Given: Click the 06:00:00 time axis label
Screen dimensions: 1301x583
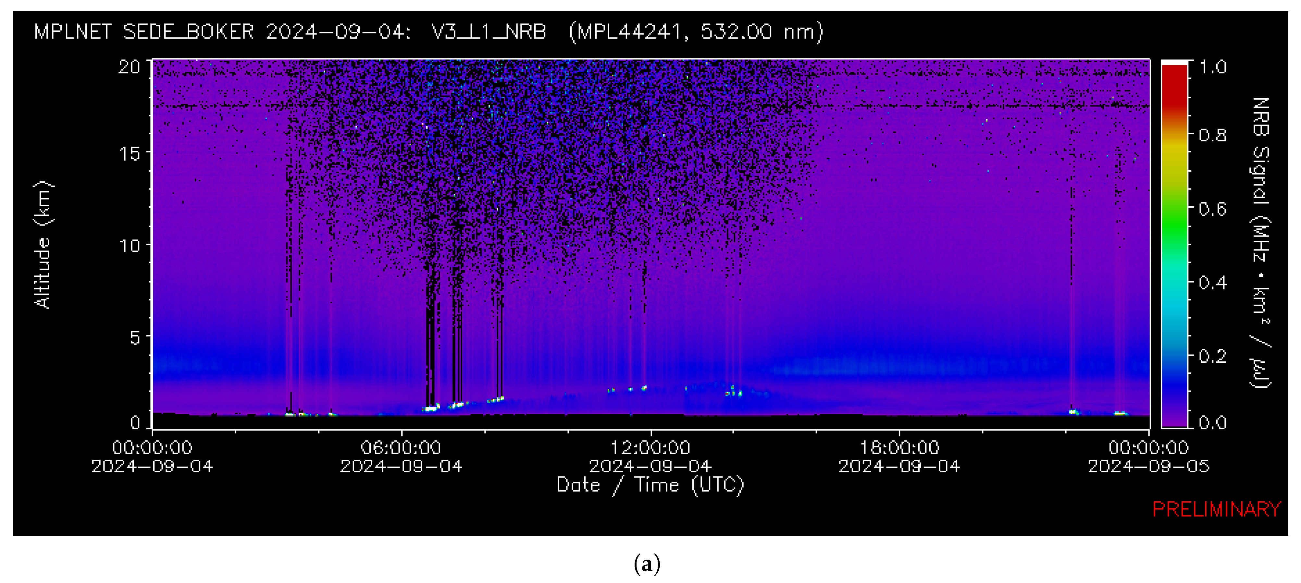Looking at the screenshot, I should (401, 448).
